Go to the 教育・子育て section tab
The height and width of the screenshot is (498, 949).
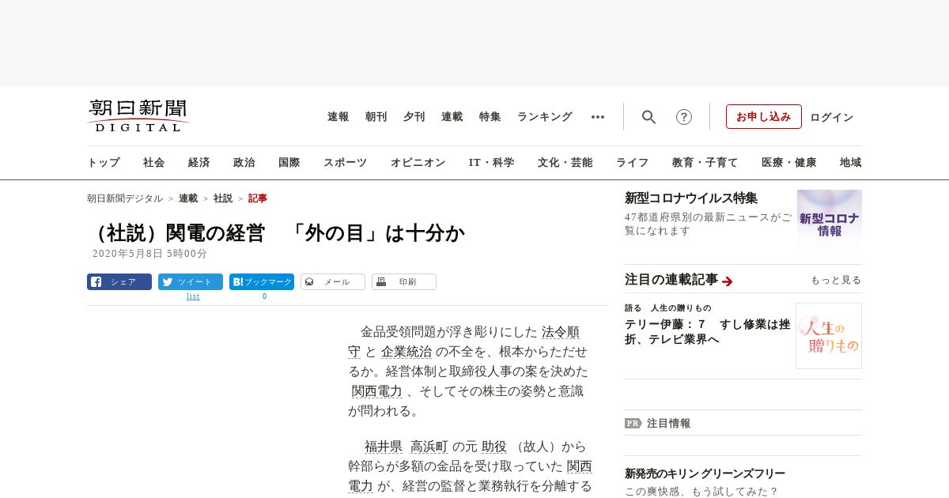[705, 163]
